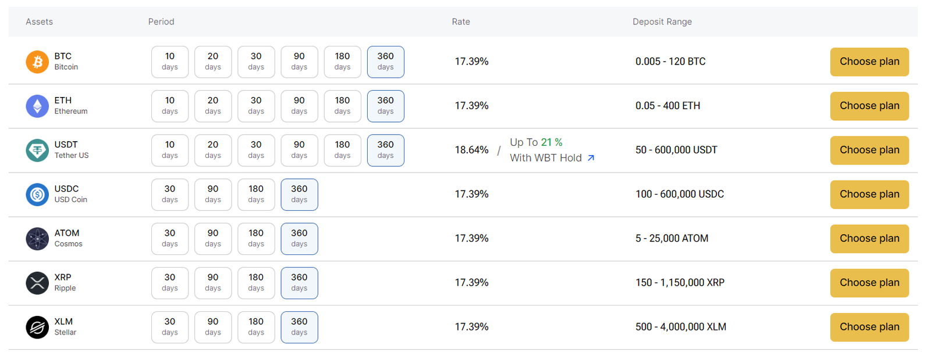
Task: Click the arrow icon beside With WBT Hold
Action: (x=591, y=158)
